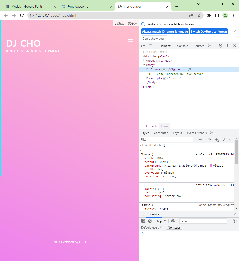This screenshot has height=261, width=239.
Task: Clear the console icon
Action: 150,221
